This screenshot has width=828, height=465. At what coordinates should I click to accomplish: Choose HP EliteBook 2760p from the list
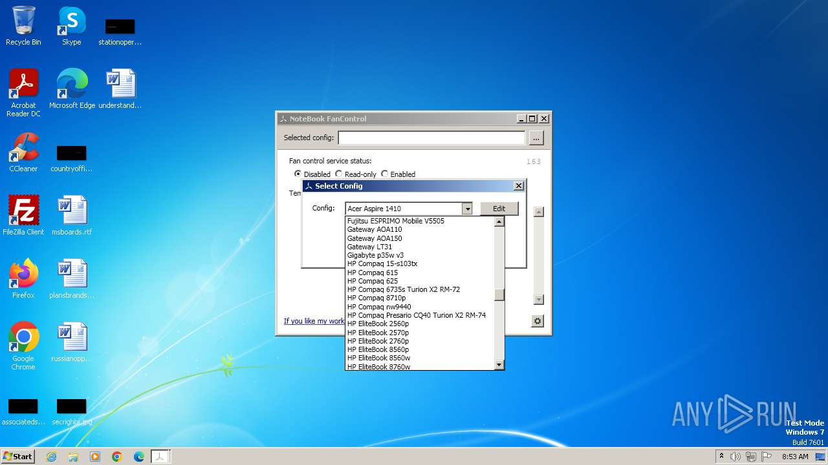click(420, 341)
